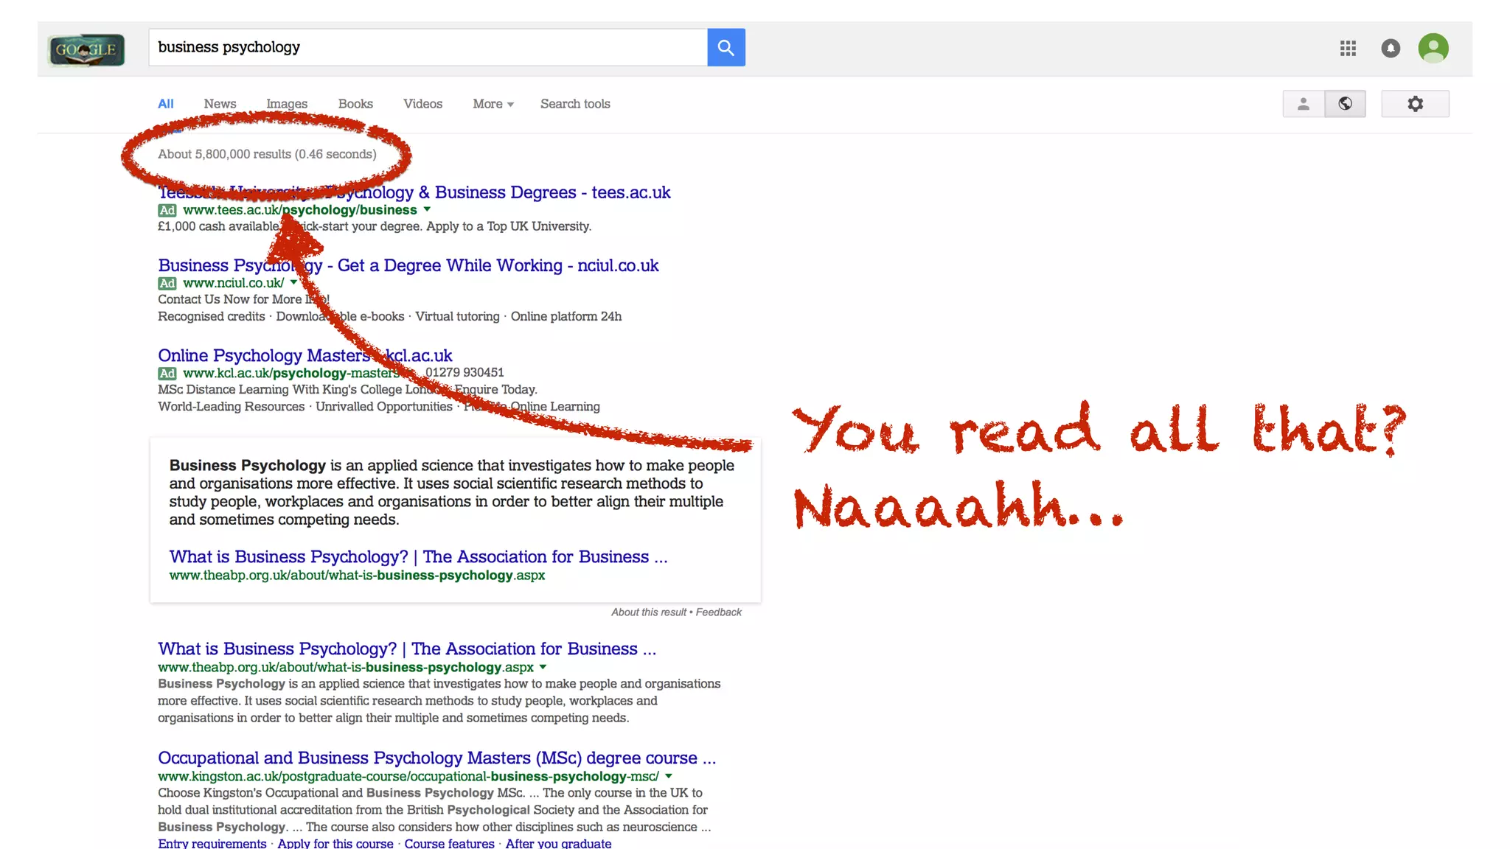This screenshot has width=1510, height=849.
Task: Open the settings gear menu
Action: point(1415,104)
